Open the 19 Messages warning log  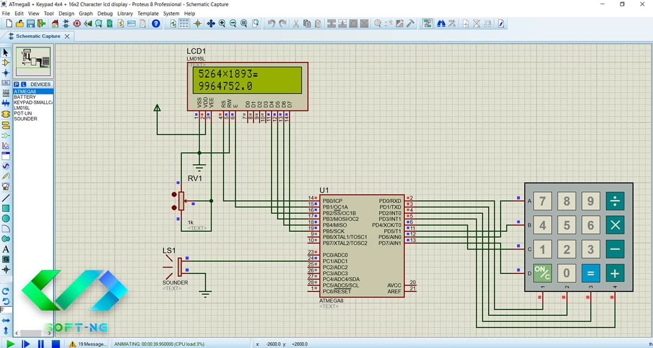(x=88, y=344)
